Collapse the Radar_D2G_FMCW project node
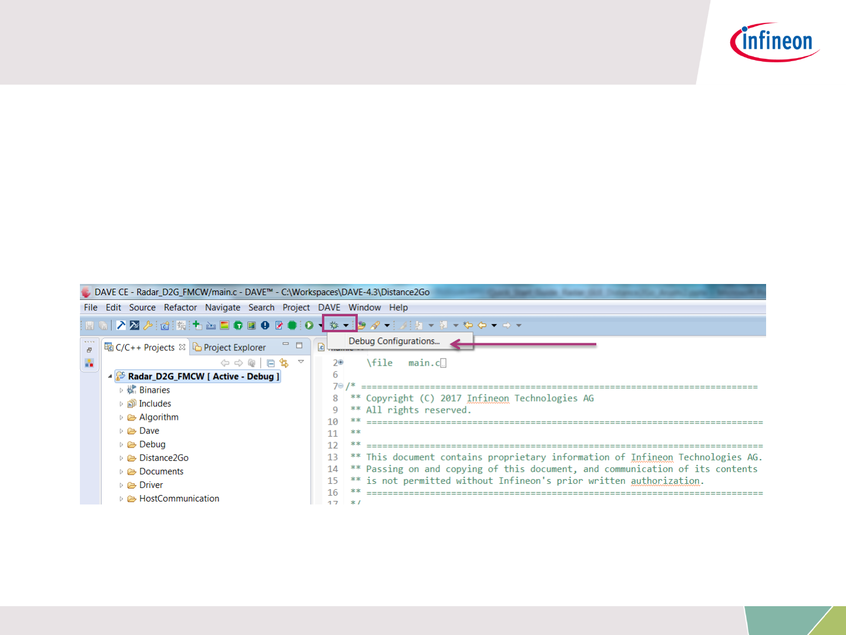This screenshot has width=846, height=635. (110, 376)
